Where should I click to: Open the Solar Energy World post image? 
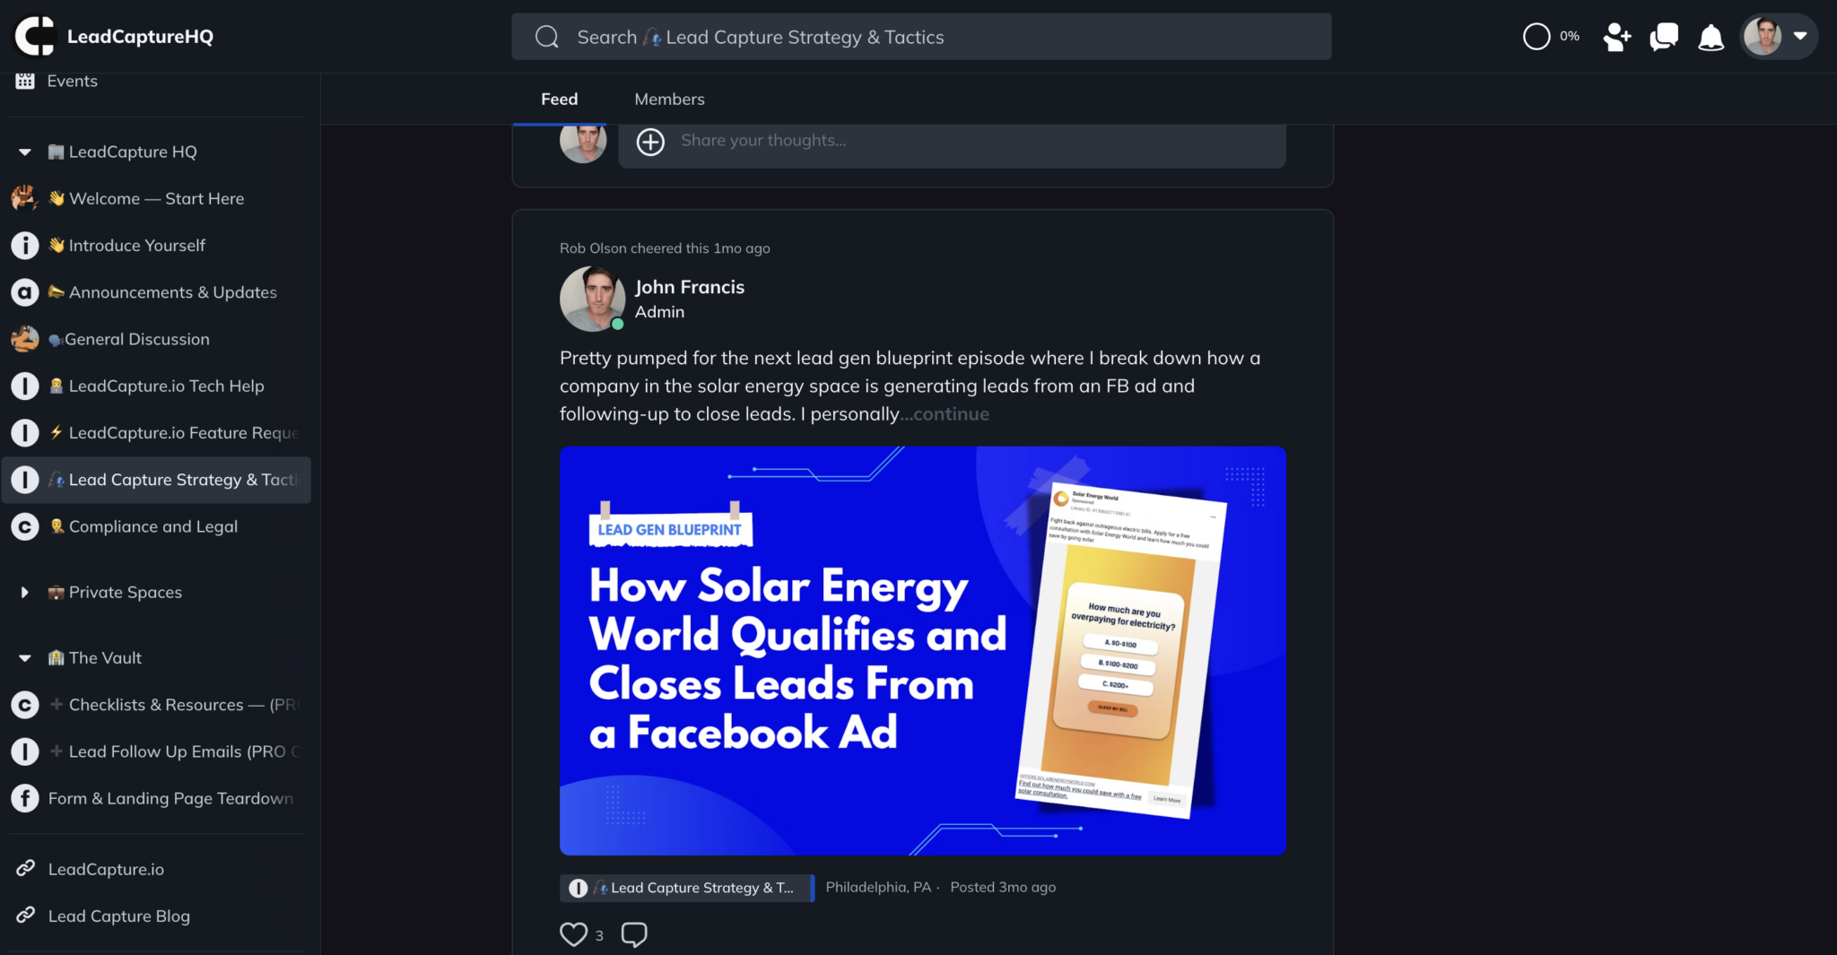(922, 650)
